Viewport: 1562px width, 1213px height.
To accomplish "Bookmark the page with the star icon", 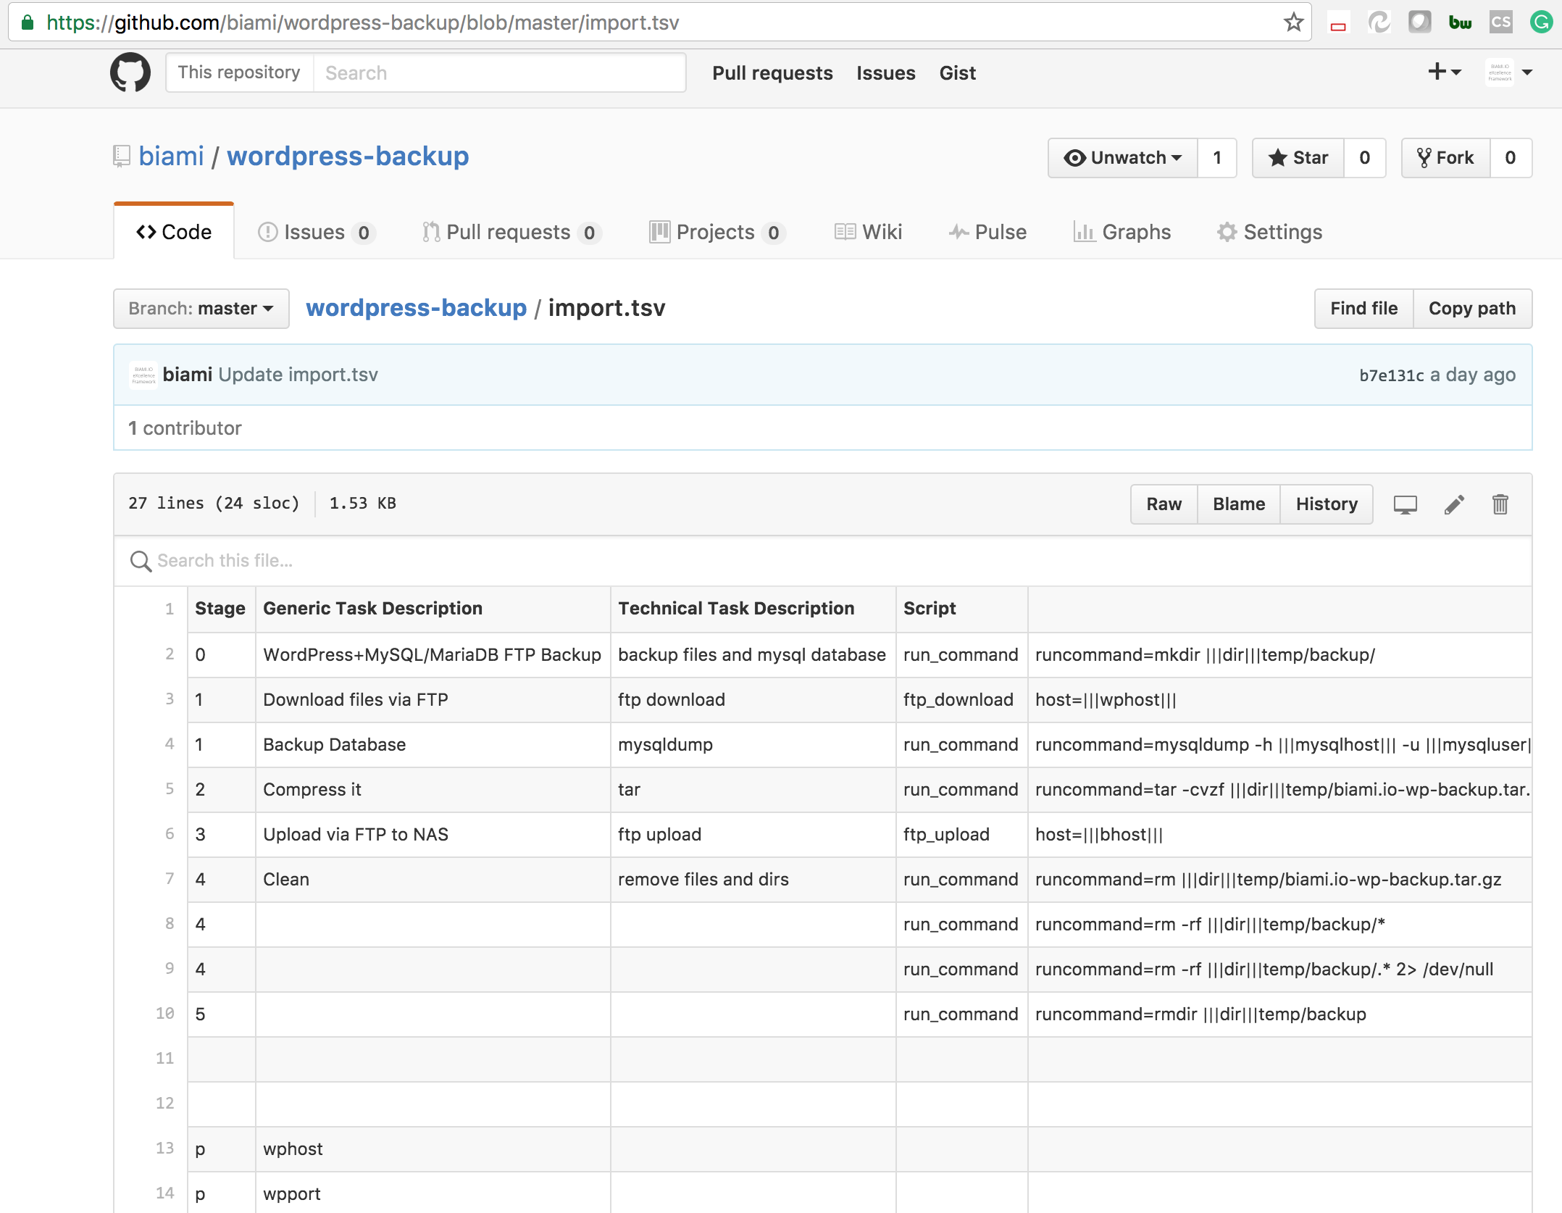I will click(x=1293, y=22).
